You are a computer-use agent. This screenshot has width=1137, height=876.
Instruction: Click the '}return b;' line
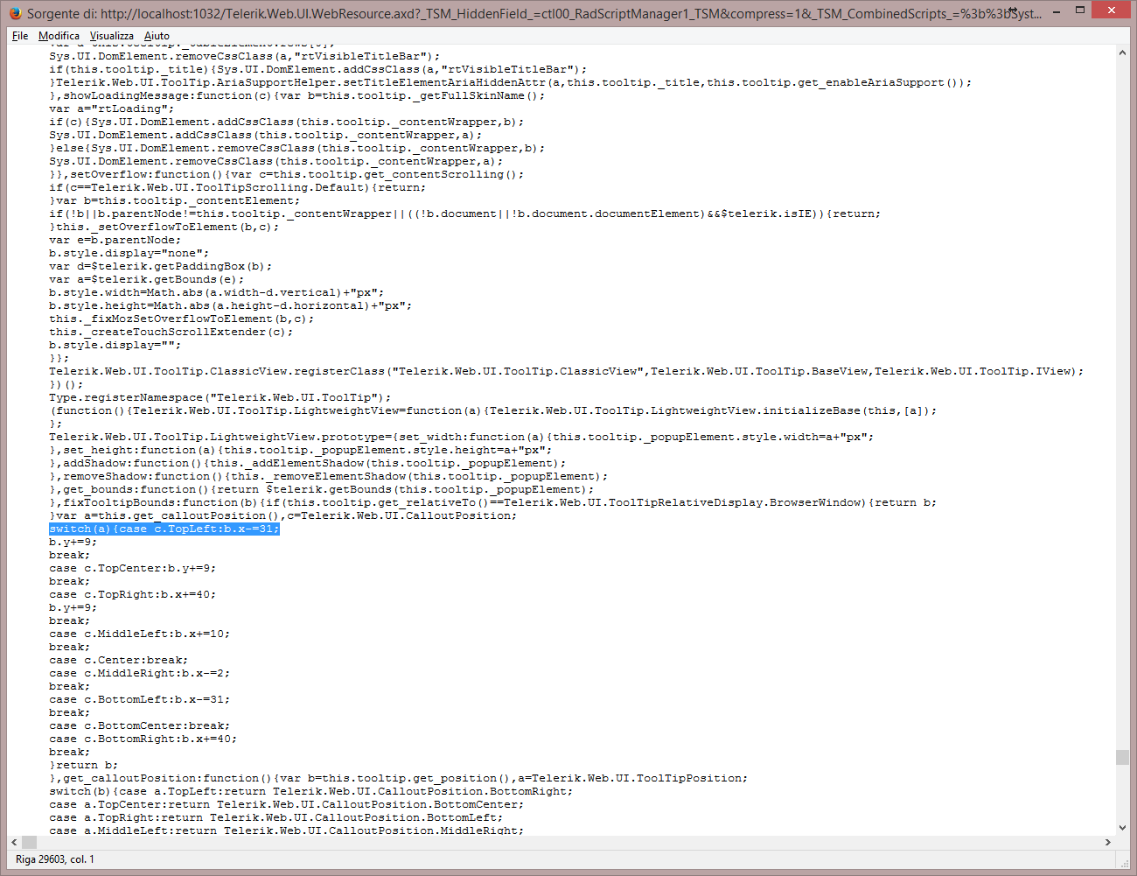point(83,766)
